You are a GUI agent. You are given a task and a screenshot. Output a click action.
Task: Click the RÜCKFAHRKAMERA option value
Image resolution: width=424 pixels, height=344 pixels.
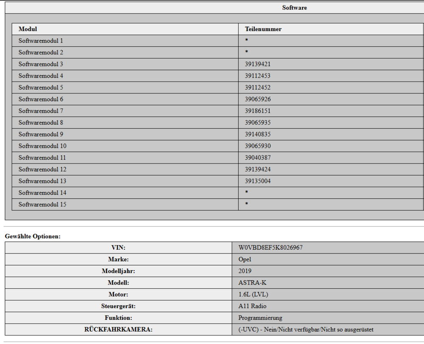[x=306, y=330]
